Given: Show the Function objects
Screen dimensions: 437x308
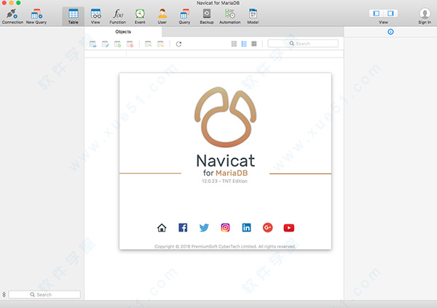Looking at the screenshot, I should tap(117, 16).
